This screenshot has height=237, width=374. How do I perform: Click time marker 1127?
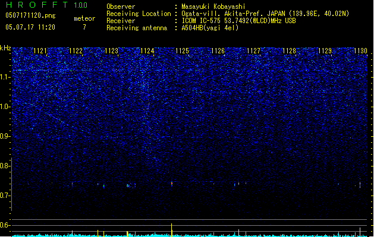[x=253, y=51]
